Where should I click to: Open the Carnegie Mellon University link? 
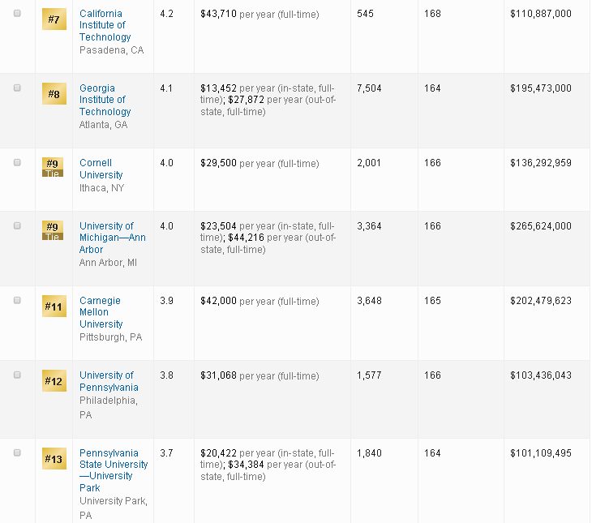(101, 312)
